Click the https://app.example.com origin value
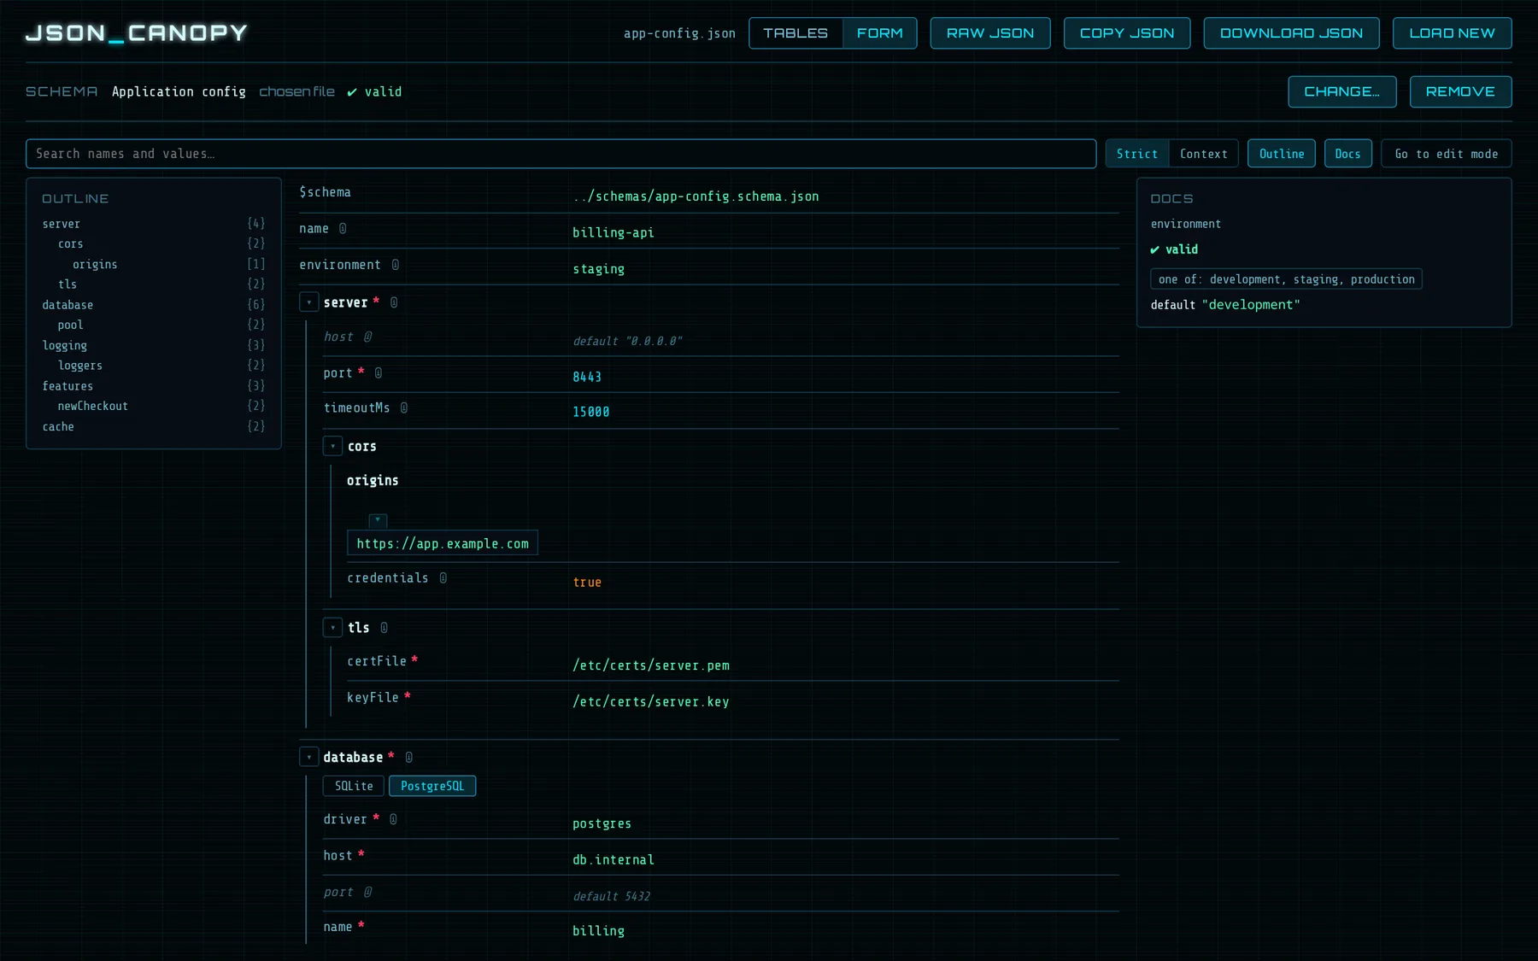 (x=443, y=544)
